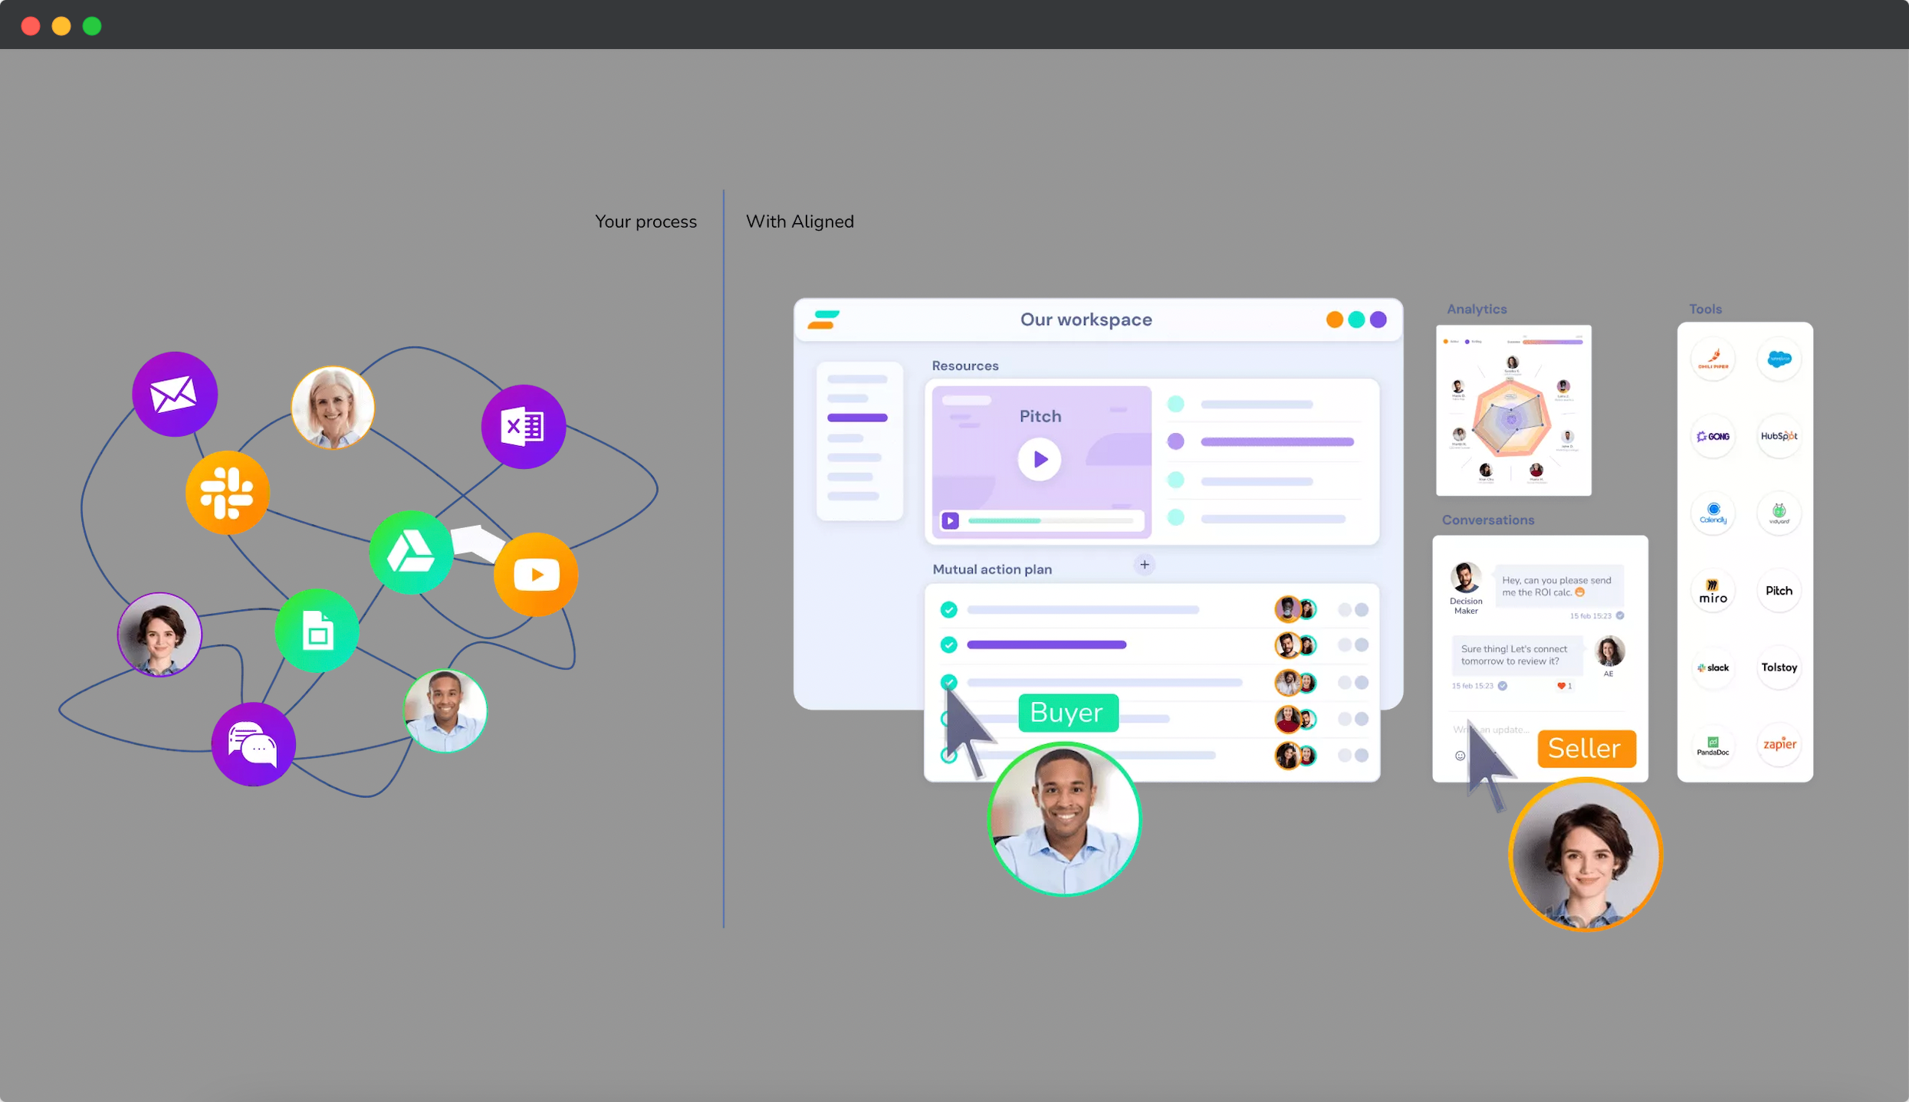1909x1102 pixels.
Task: Click the HubSpot integration icon
Action: pyautogui.click(x=1778, y=435)
